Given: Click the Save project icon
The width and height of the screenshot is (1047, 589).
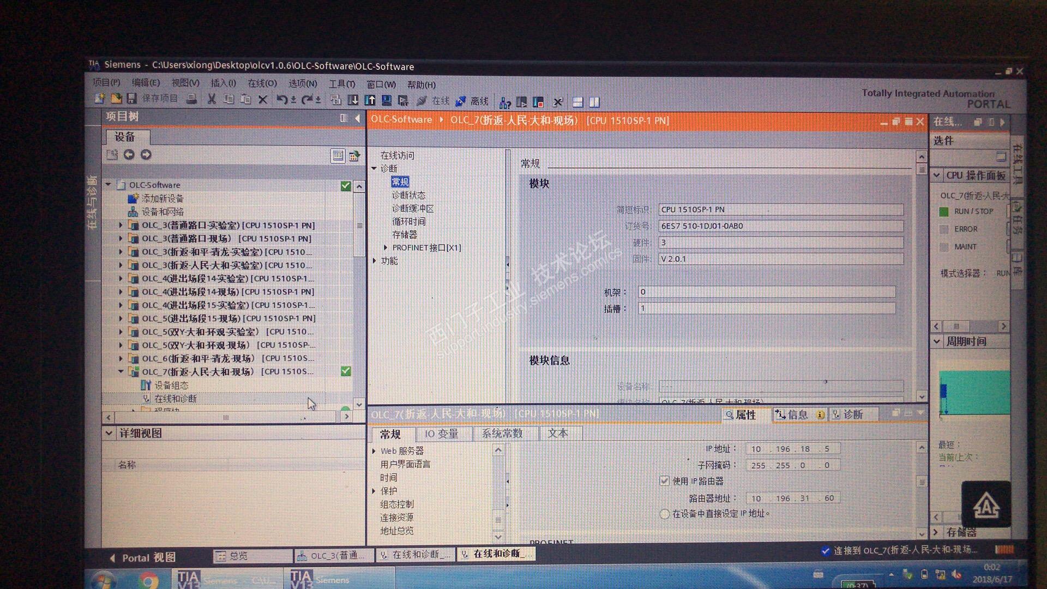Looking at the screenshot, I should 132,99.
